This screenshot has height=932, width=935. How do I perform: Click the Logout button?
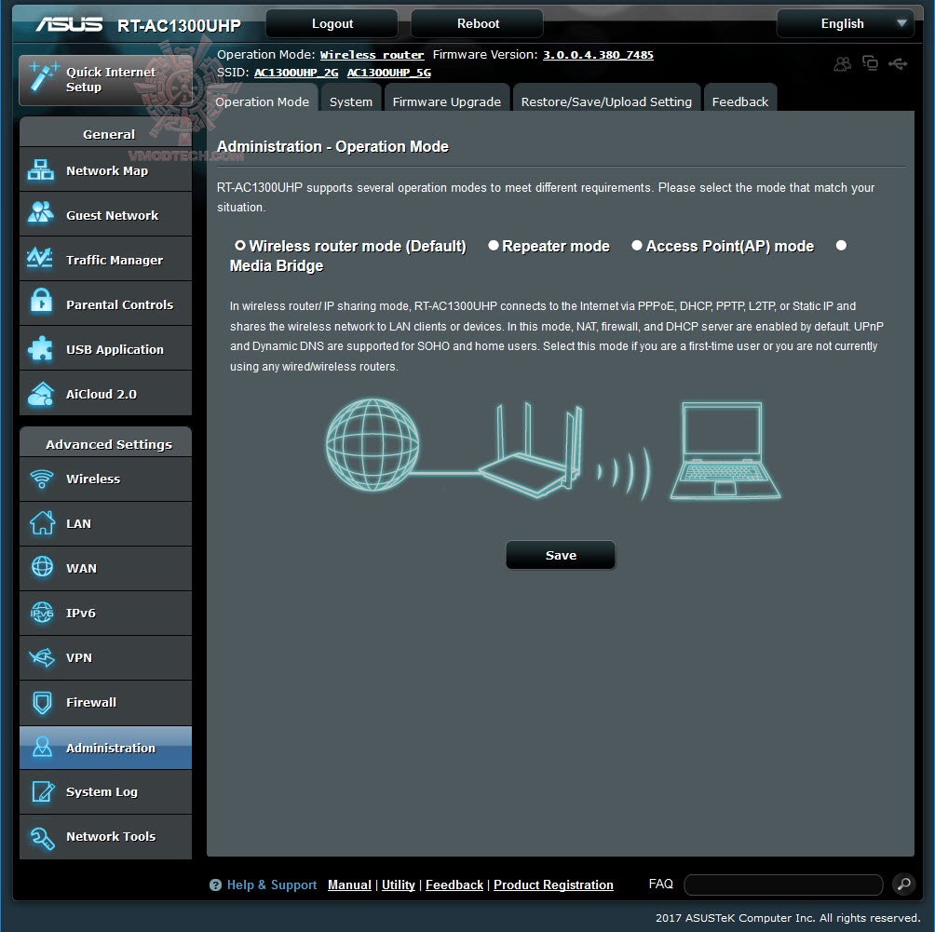[x=332, y=24]
